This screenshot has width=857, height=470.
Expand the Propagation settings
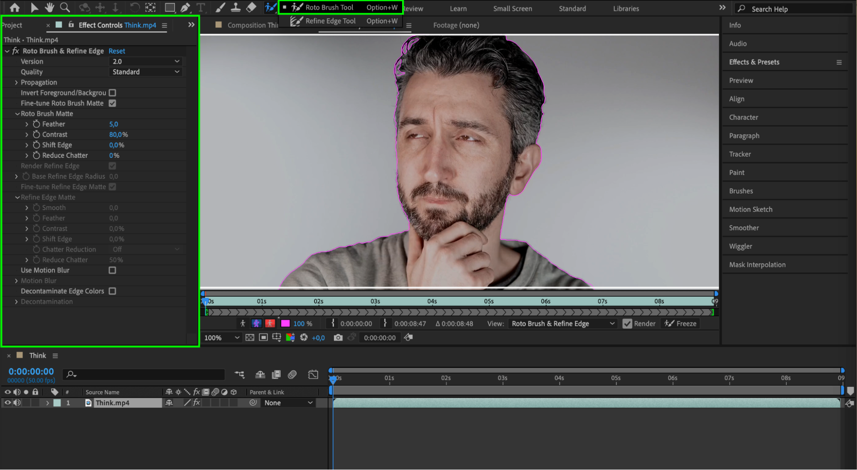pos(16,82)
